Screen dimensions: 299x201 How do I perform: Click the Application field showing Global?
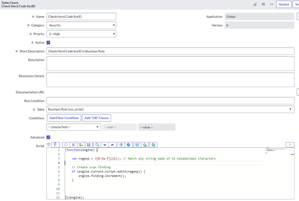[260, 17]
